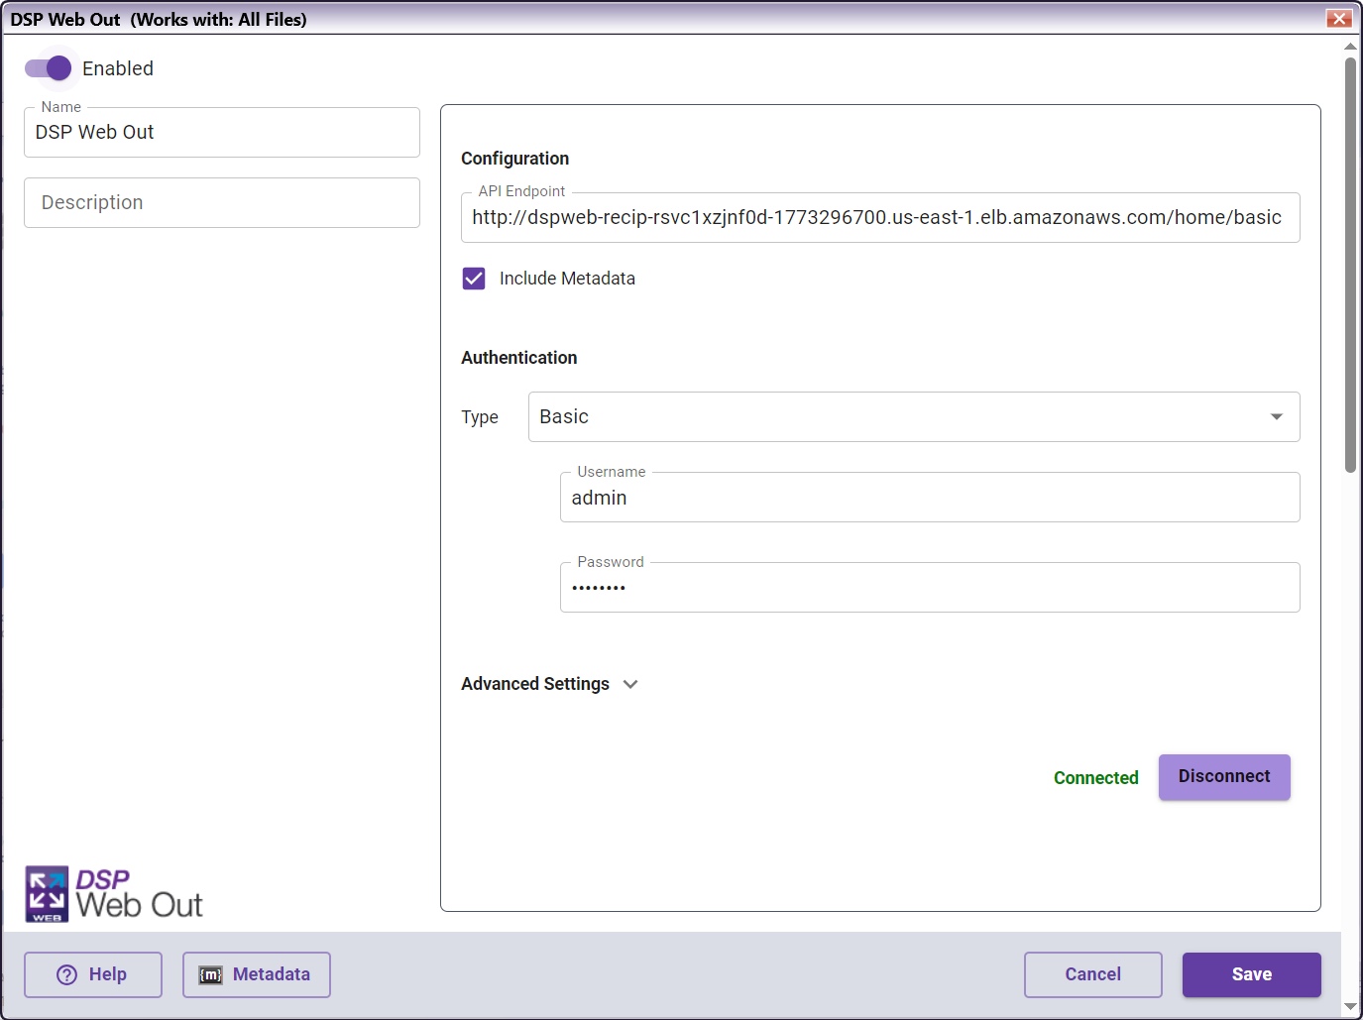
Task: Click the Disconnect button
Action: (x=1224, y=777)
